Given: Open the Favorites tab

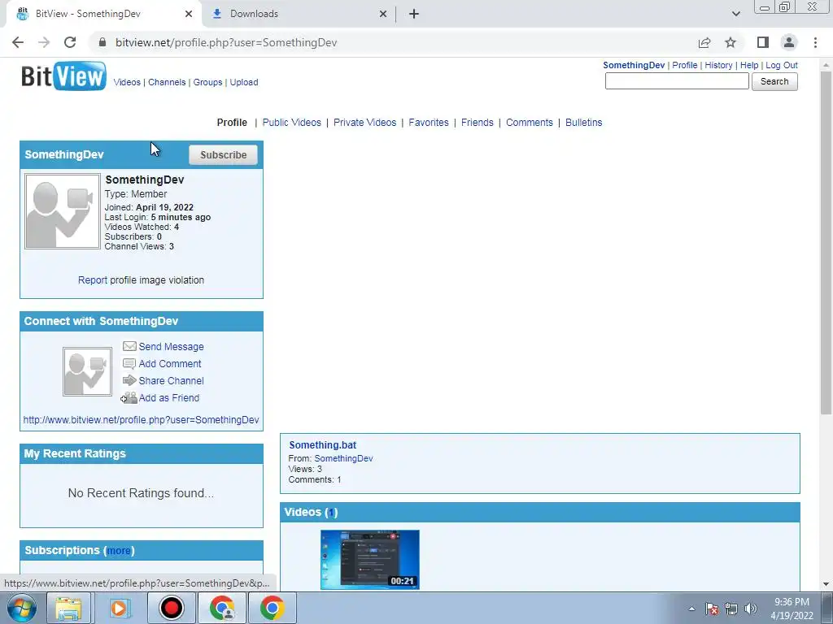Looking at the screenshot, I should click(429, 123).
